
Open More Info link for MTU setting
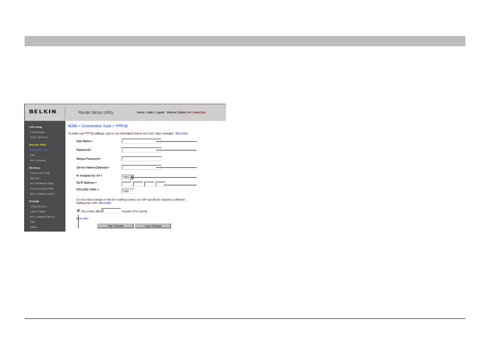105,203
